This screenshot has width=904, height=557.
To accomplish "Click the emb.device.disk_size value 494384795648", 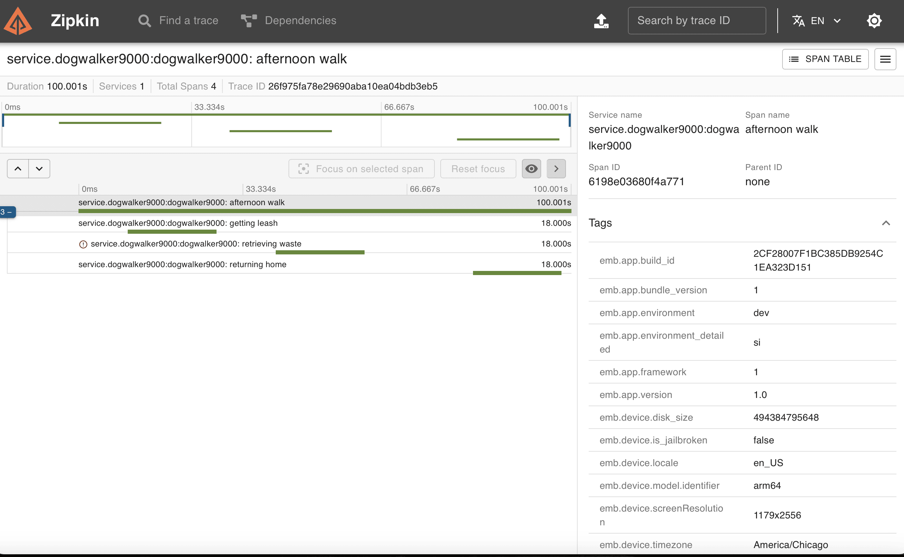I will click(786, 417).
